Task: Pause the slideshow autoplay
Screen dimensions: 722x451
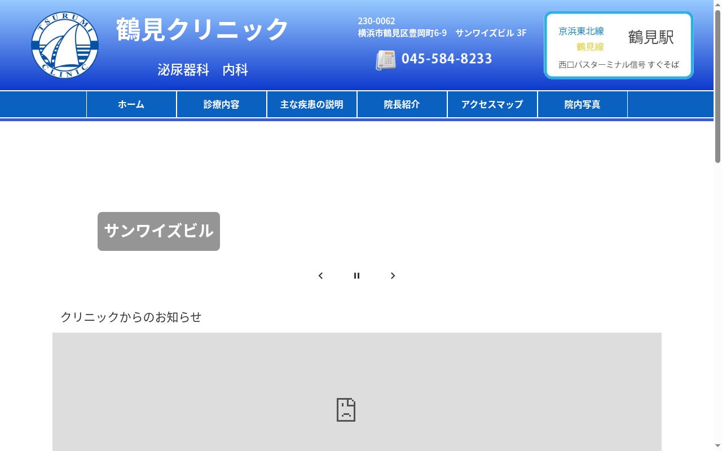Action: 356,276
